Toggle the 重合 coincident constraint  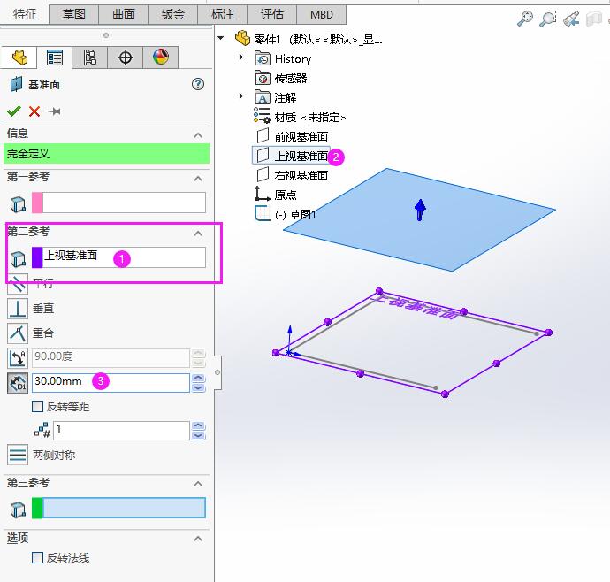click(x=18, y=333)
